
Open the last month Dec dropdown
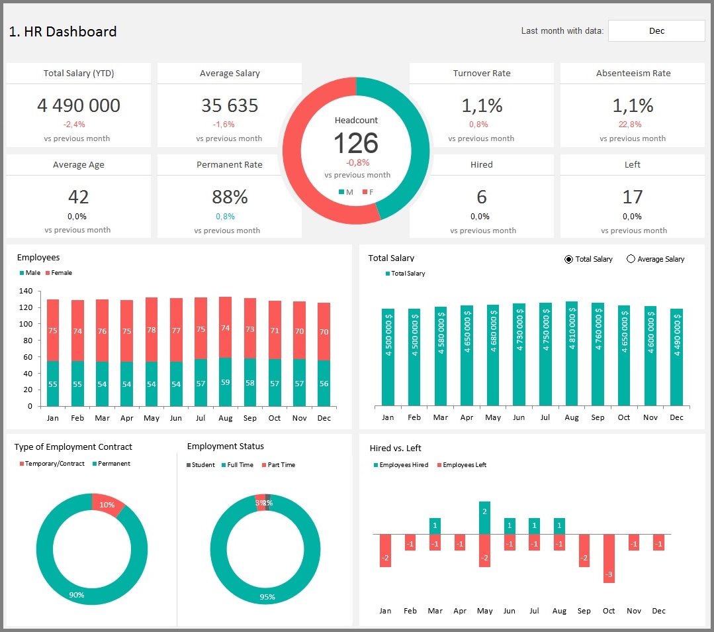pos(656,30)
